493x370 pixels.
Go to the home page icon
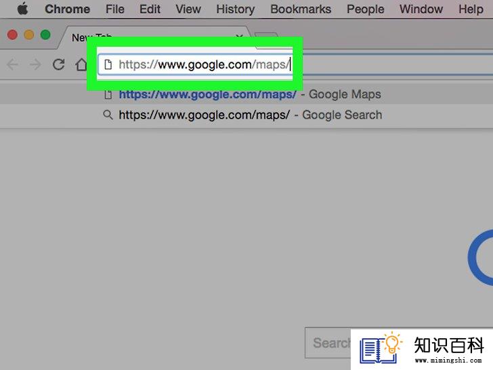coord(81,64)
